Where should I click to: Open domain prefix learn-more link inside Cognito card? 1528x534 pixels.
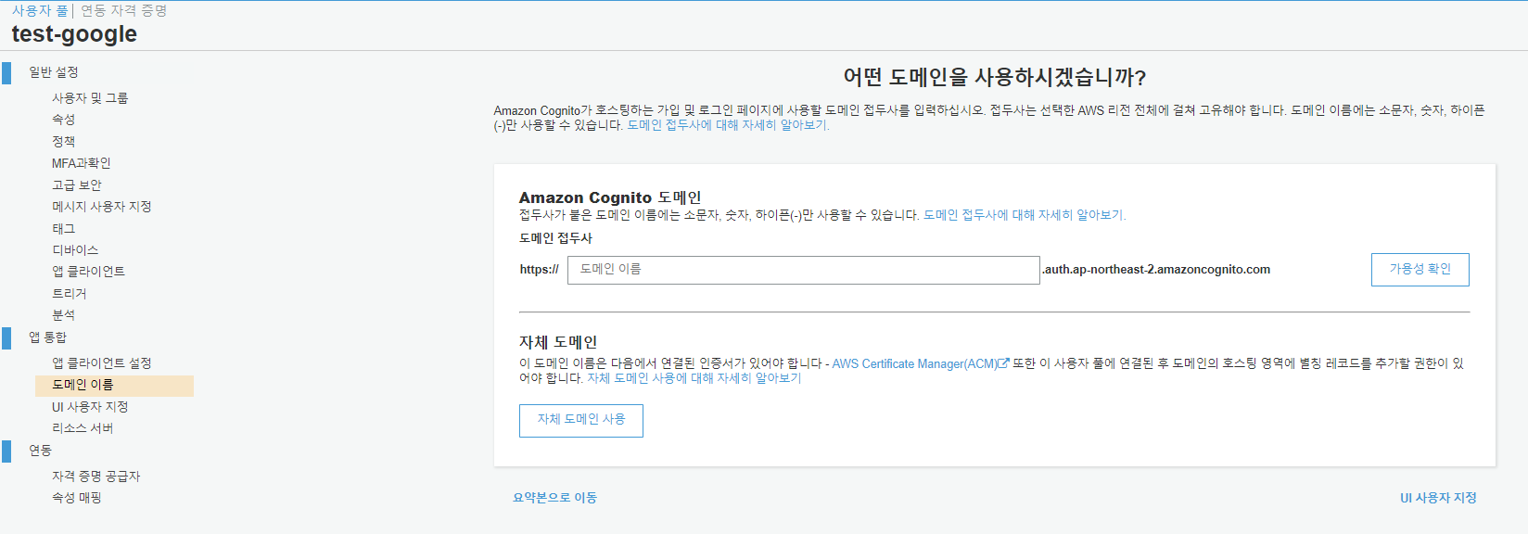point(1025,215)
